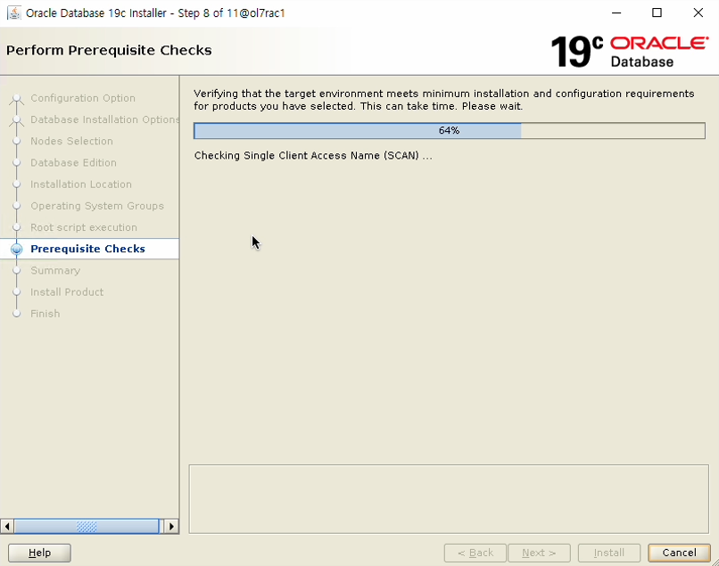
Task: Select the Summary step
Action: [x=55, y=270]
